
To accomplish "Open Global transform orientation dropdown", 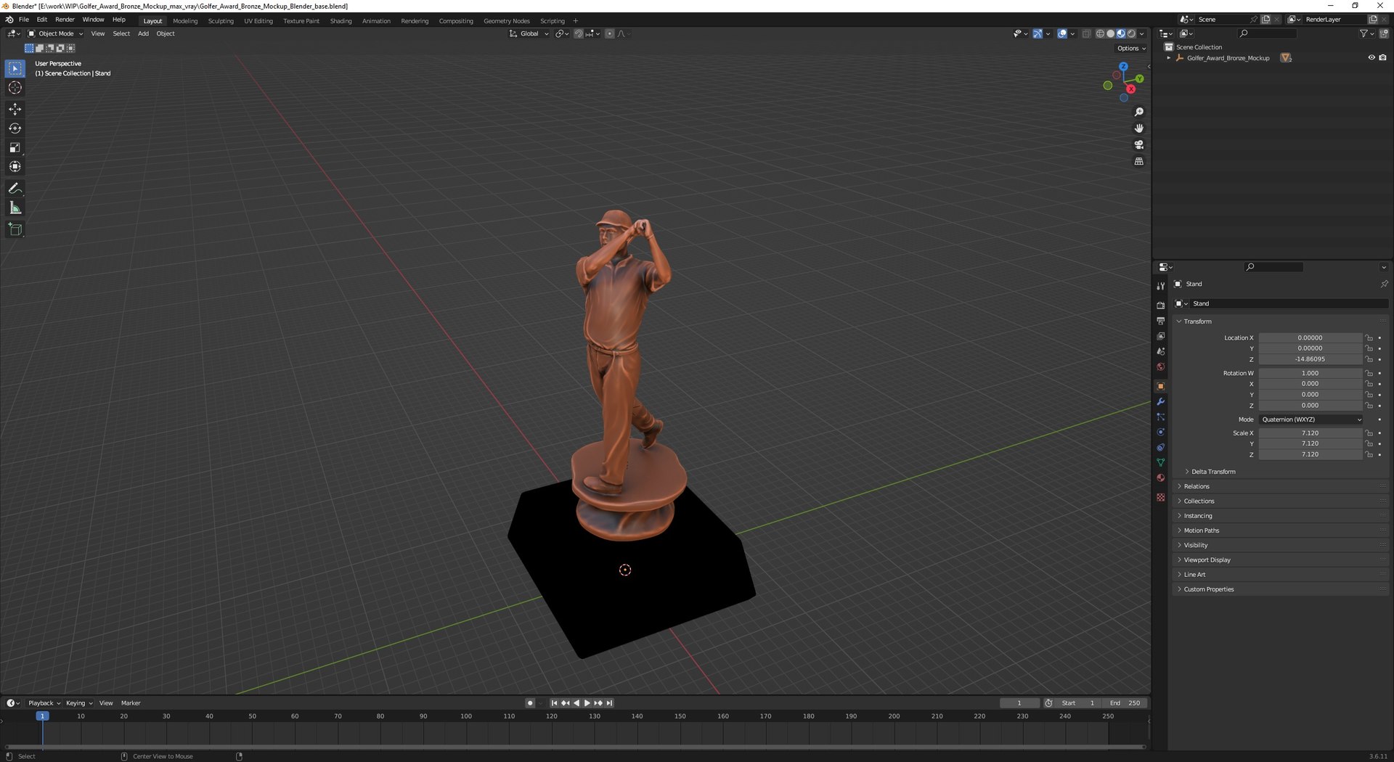I will coord(529,33).
